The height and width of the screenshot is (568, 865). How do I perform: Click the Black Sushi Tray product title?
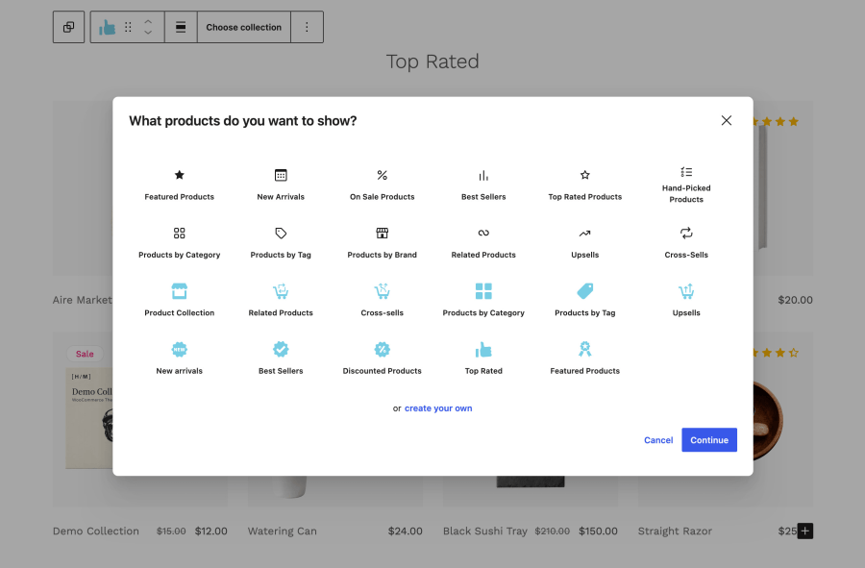485,531
